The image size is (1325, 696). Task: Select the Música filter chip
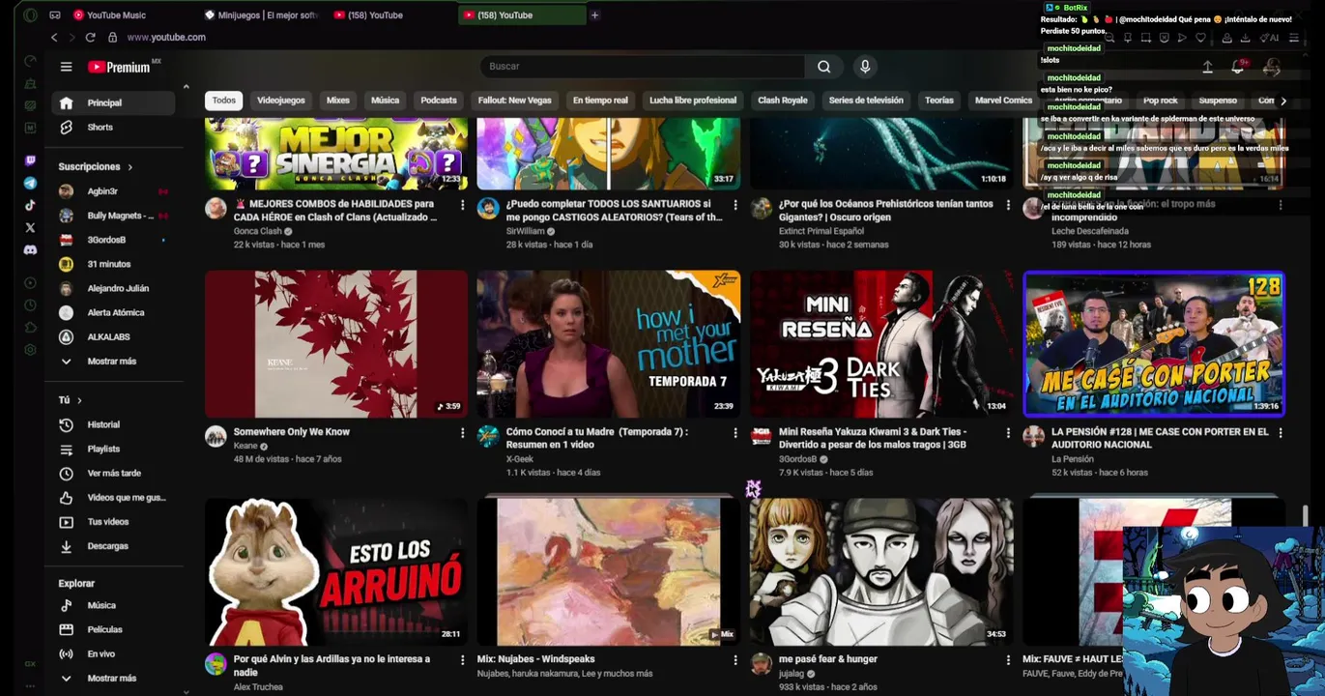click(x=385, y=101)
